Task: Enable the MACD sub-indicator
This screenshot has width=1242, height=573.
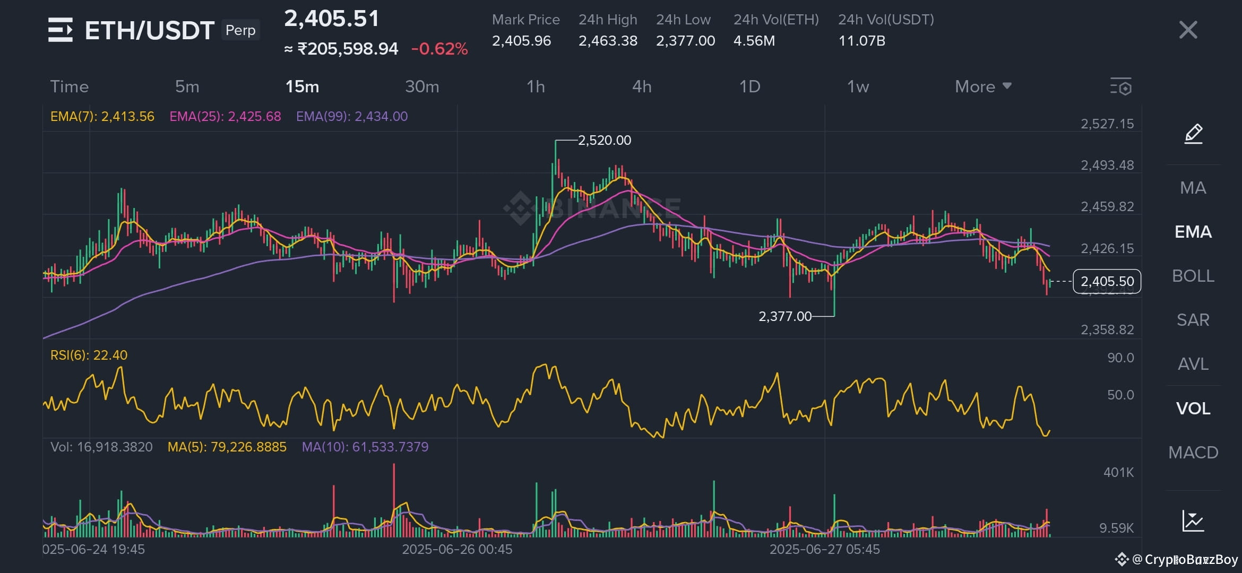Action: pos(1193,452)
